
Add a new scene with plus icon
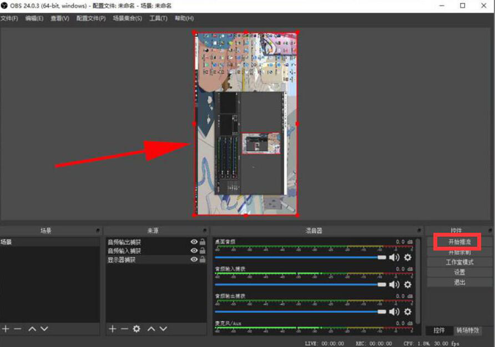coord(6,329)
